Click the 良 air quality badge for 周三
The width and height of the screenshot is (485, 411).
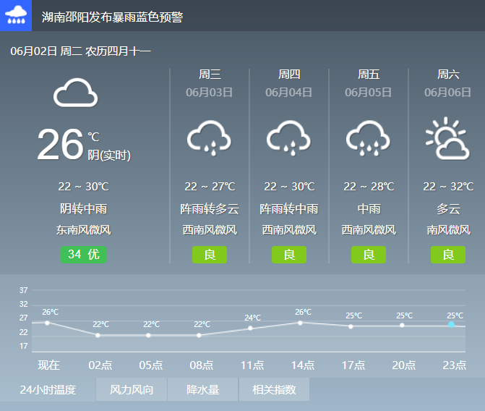click(210, 255)
